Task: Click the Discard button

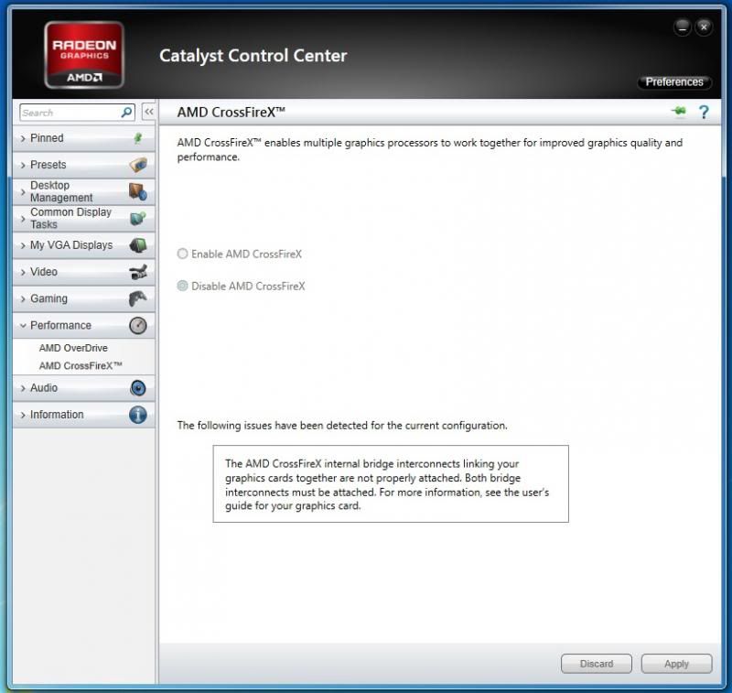Action: click(597, 664)
